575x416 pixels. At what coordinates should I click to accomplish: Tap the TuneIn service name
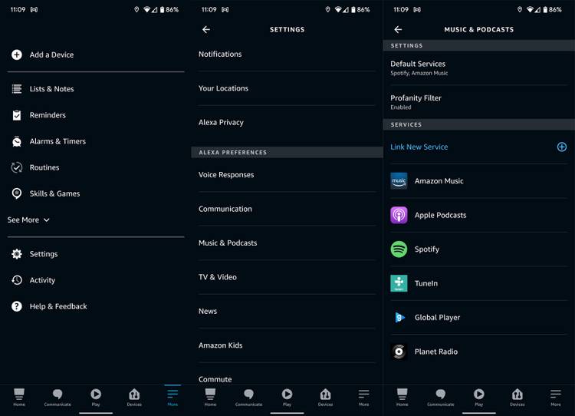tap(426, 283)
